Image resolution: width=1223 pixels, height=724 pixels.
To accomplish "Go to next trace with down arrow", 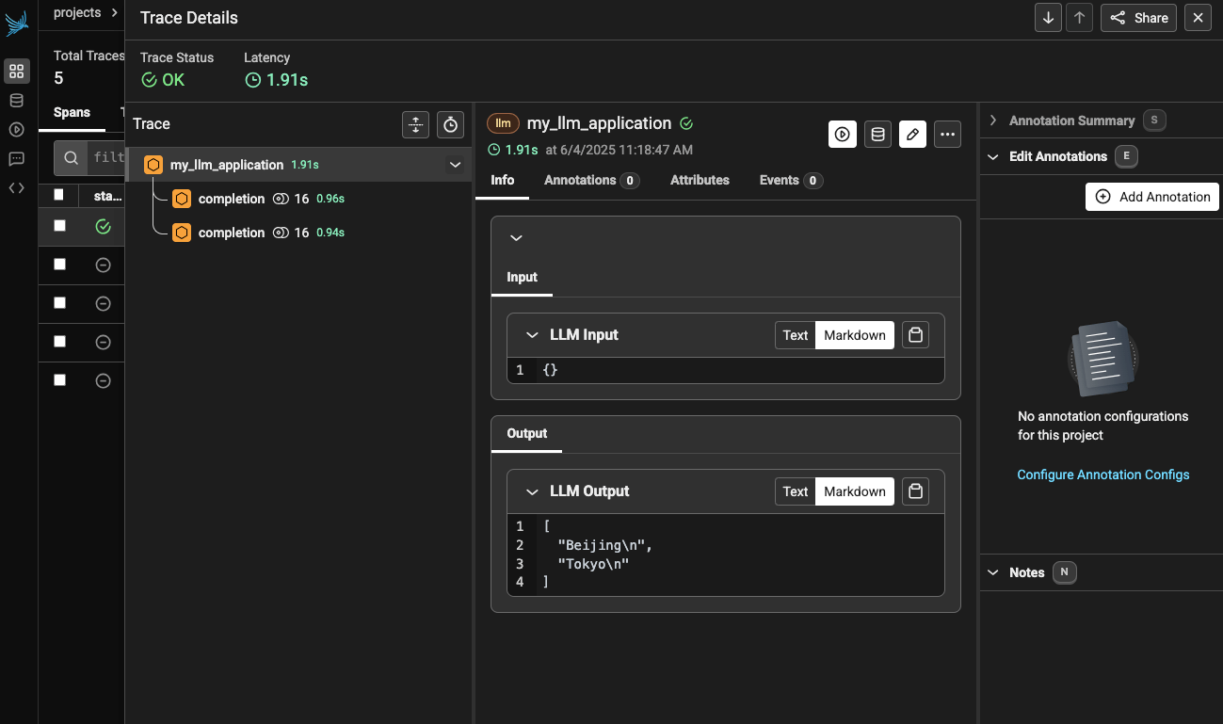I will (x=1048, y=18).
